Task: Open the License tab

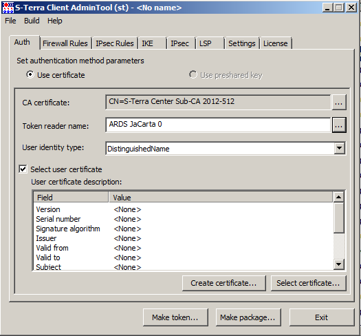Action: click(x=275, y=43)
